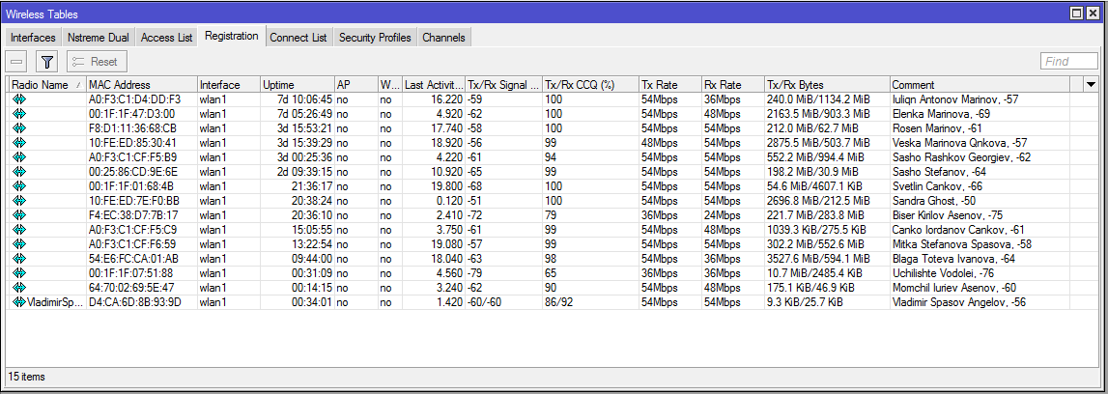Open the column selector dropdown arrow
The height and width of the screenshot is (394, 1108).
1091,85
